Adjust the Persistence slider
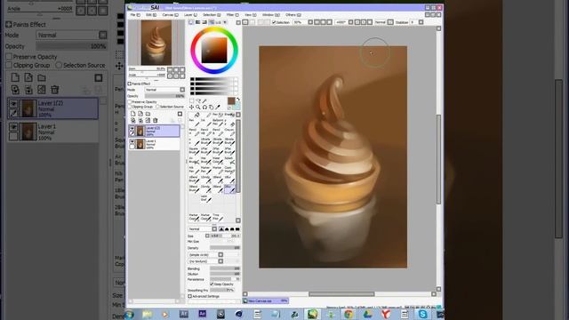Screen dimensions: 569x320 pyautogui.click(x=225, y=279)
